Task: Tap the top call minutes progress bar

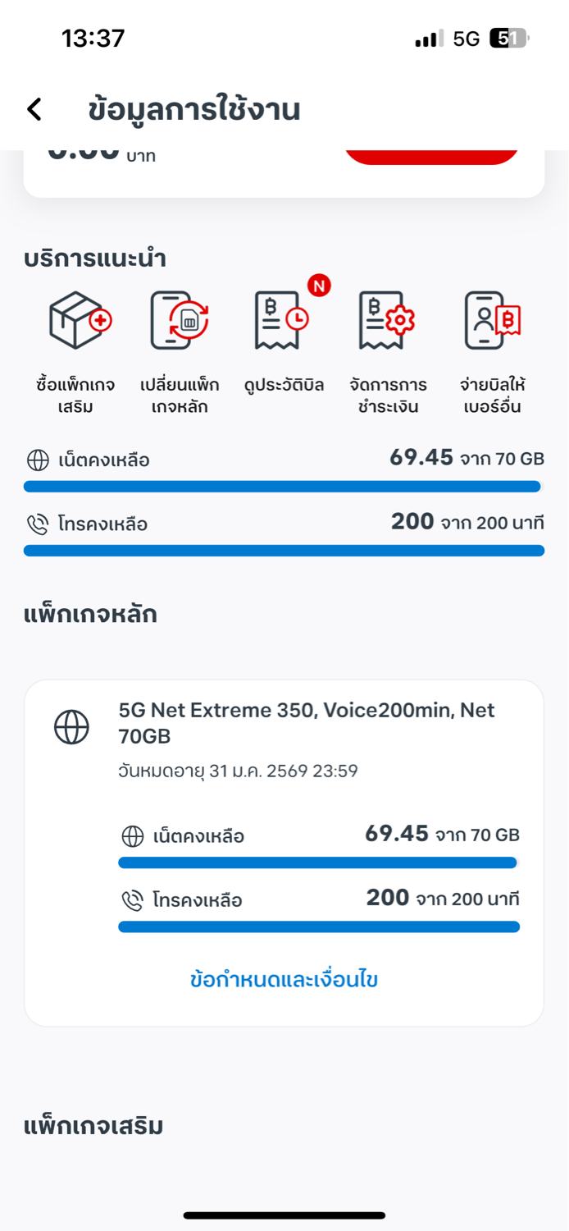Action: pos(284,551)
